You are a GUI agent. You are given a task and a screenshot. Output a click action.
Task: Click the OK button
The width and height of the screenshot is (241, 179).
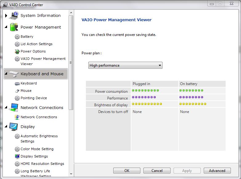point(127,171)
